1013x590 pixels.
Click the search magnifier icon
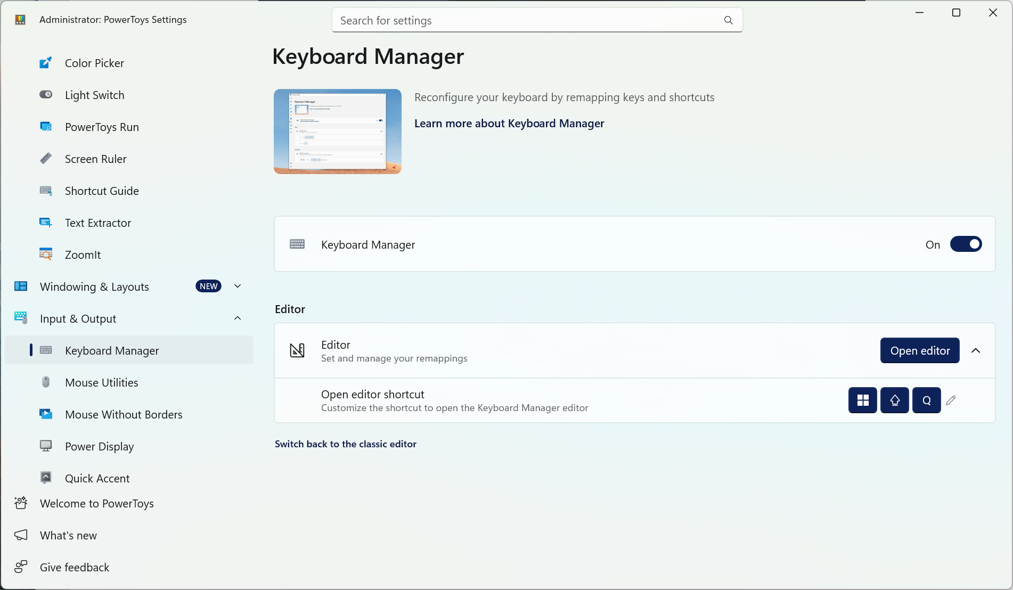[728, 20]
